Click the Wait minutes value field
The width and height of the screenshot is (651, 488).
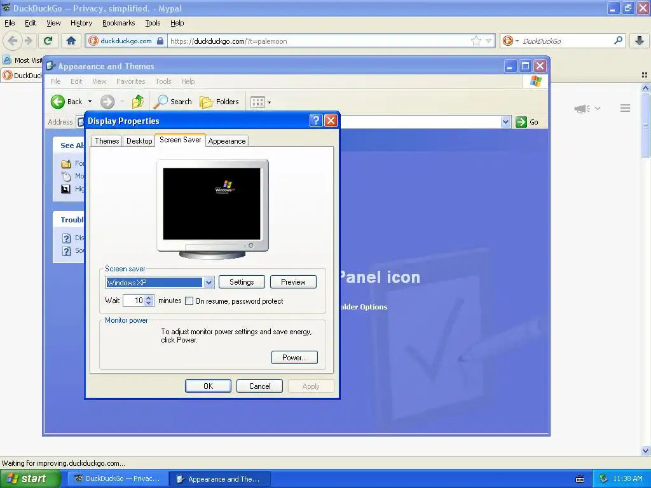134,301
